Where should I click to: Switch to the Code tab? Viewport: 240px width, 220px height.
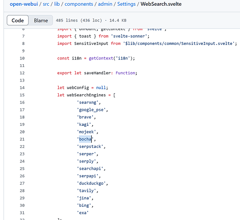click(x=18, y=20)
